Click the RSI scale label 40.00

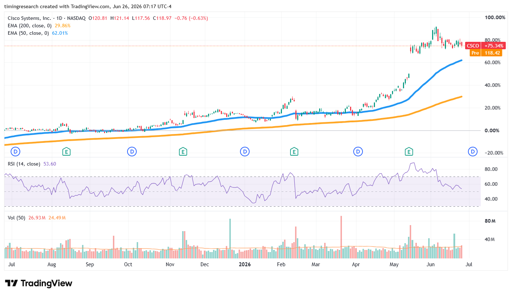492,199
